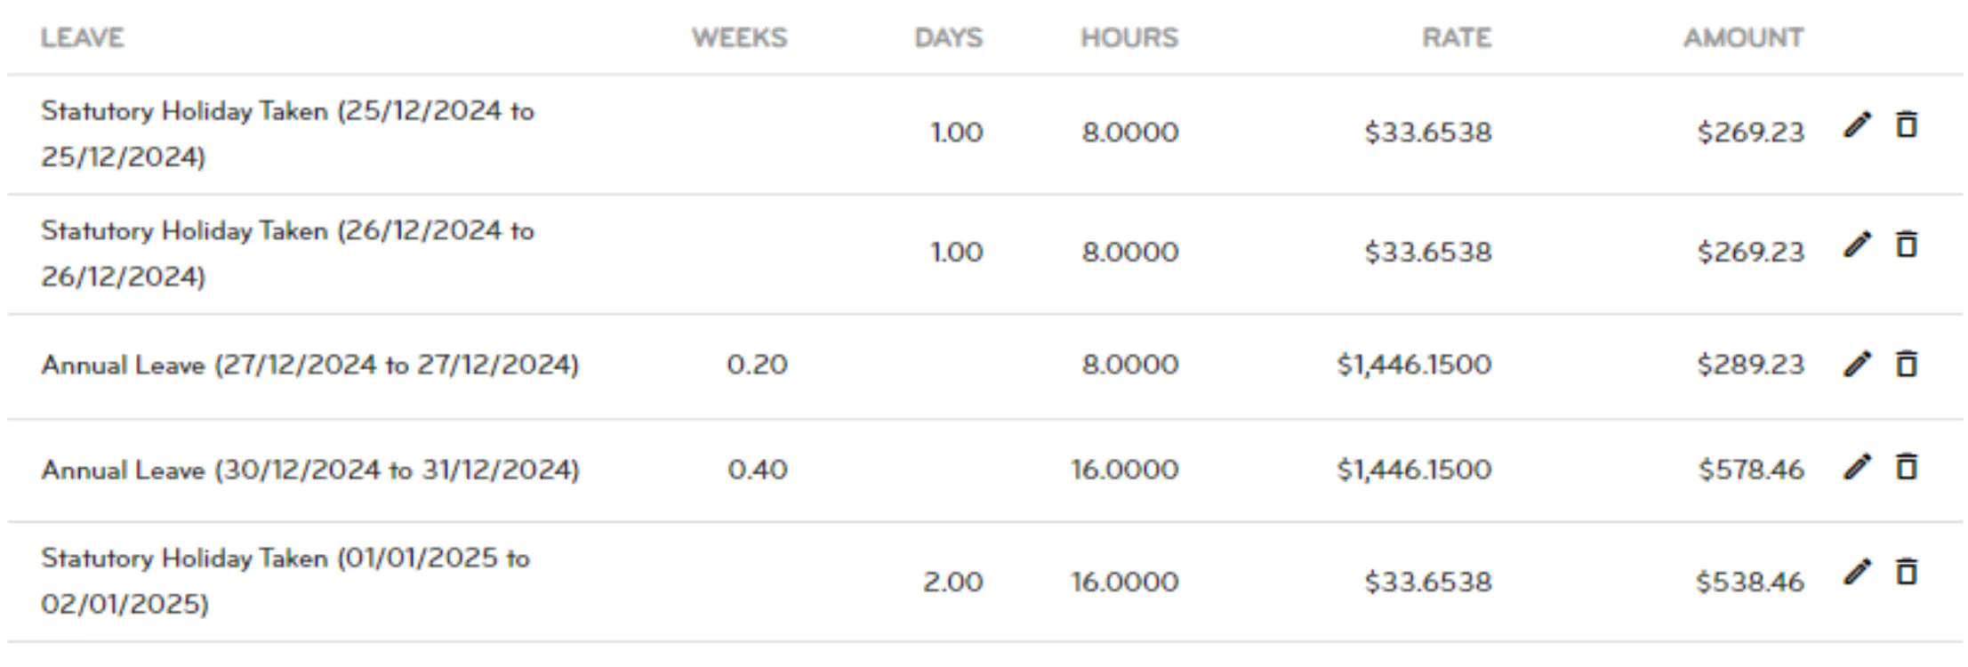Edit Annual Leave 30/12/2024 to 31/12/2024
The image size is (1968, 667).
pyautogui.click(x=1857, y=467)
